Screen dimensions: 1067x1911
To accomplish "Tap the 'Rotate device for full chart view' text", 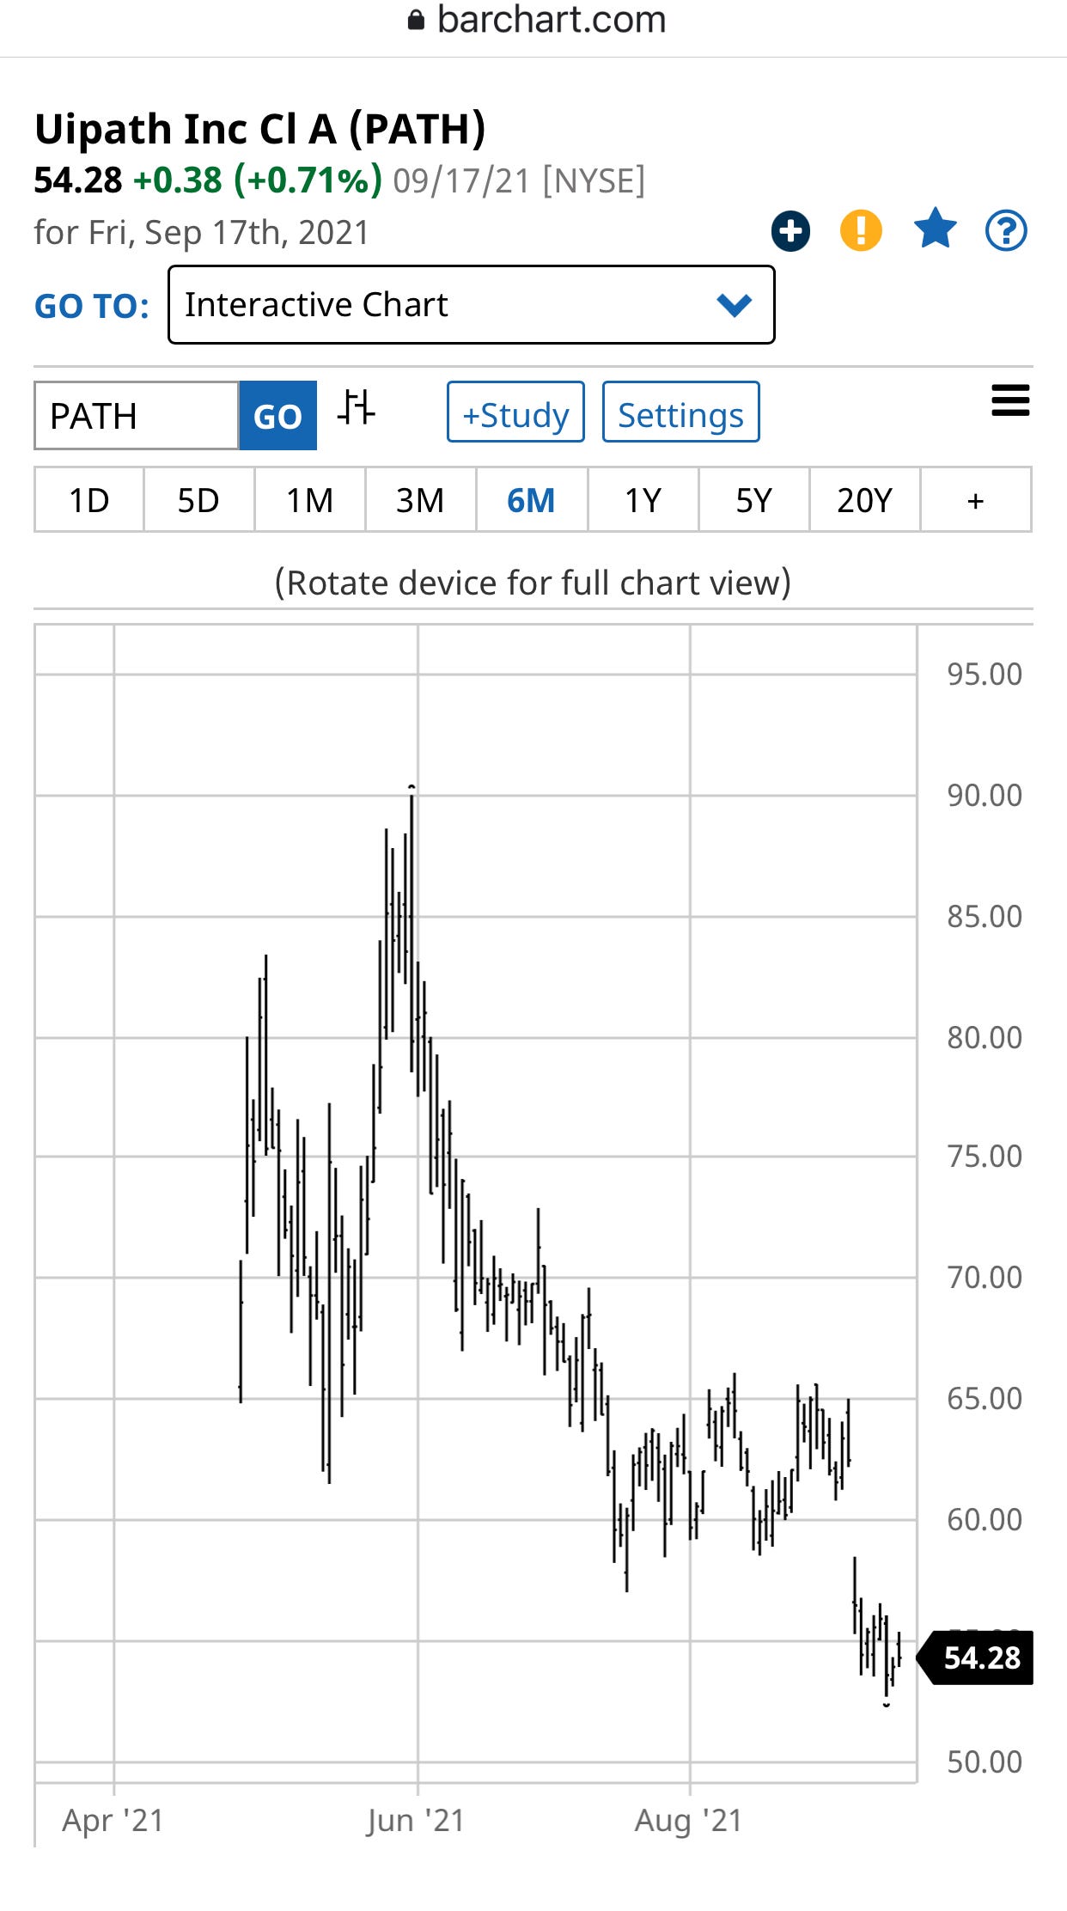I will (x=533, y=583).
